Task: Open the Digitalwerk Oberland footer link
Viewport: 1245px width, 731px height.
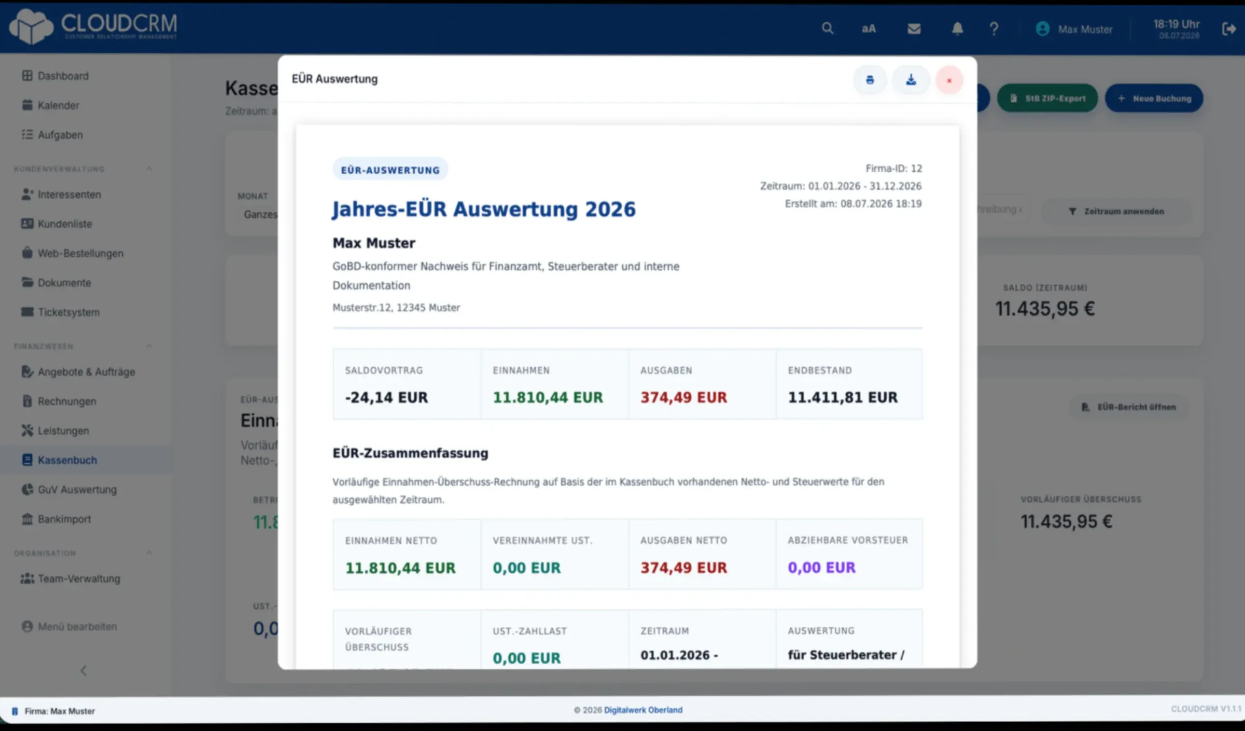Action: 643,710
